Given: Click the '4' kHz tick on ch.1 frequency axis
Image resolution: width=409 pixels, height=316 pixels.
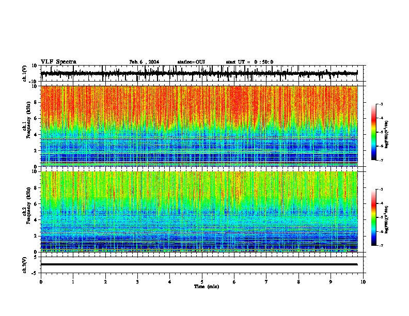Looking at the screenshot, I should [x=36, y=135].
